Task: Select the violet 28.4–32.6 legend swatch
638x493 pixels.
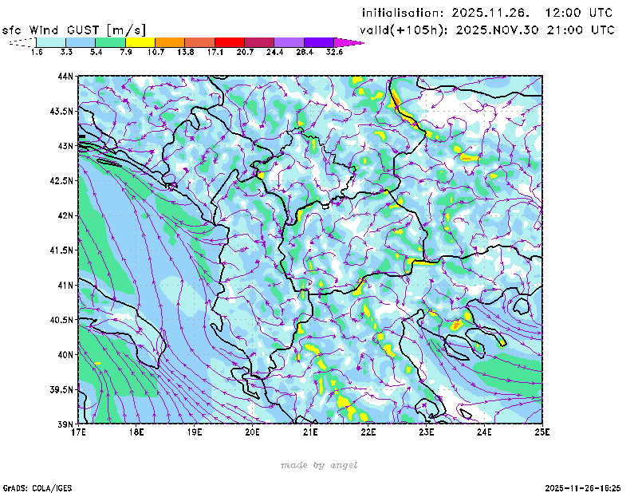Action: click(319, 41)
